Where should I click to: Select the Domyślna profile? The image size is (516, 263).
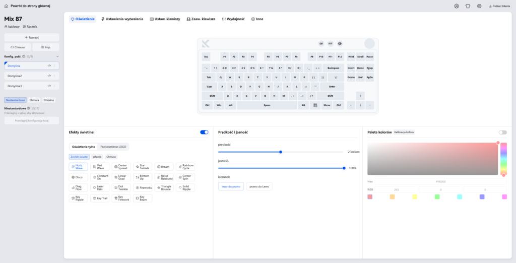coord(32,66)
